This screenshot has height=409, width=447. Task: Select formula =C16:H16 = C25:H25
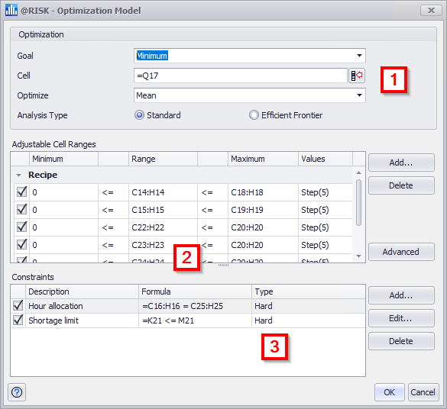(x=195, y=306)
